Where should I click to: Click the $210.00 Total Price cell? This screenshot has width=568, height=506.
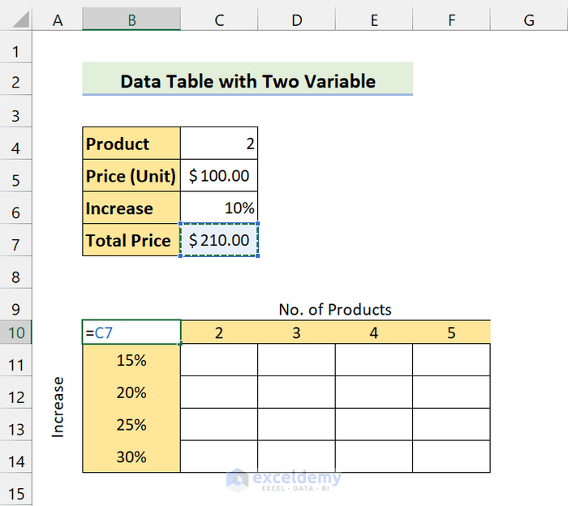[x=219, y=241]
